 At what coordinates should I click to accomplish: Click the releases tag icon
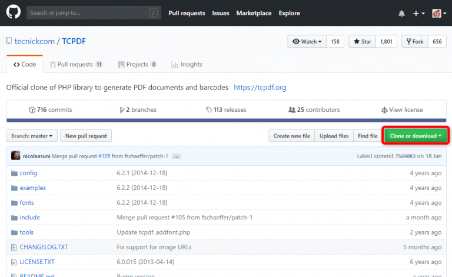209,110
